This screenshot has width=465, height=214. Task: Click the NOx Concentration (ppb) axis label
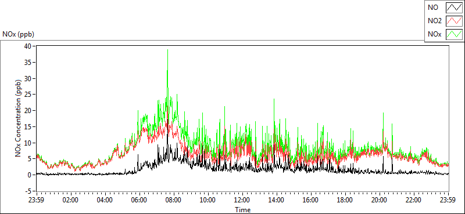click(x=19, y=118)
